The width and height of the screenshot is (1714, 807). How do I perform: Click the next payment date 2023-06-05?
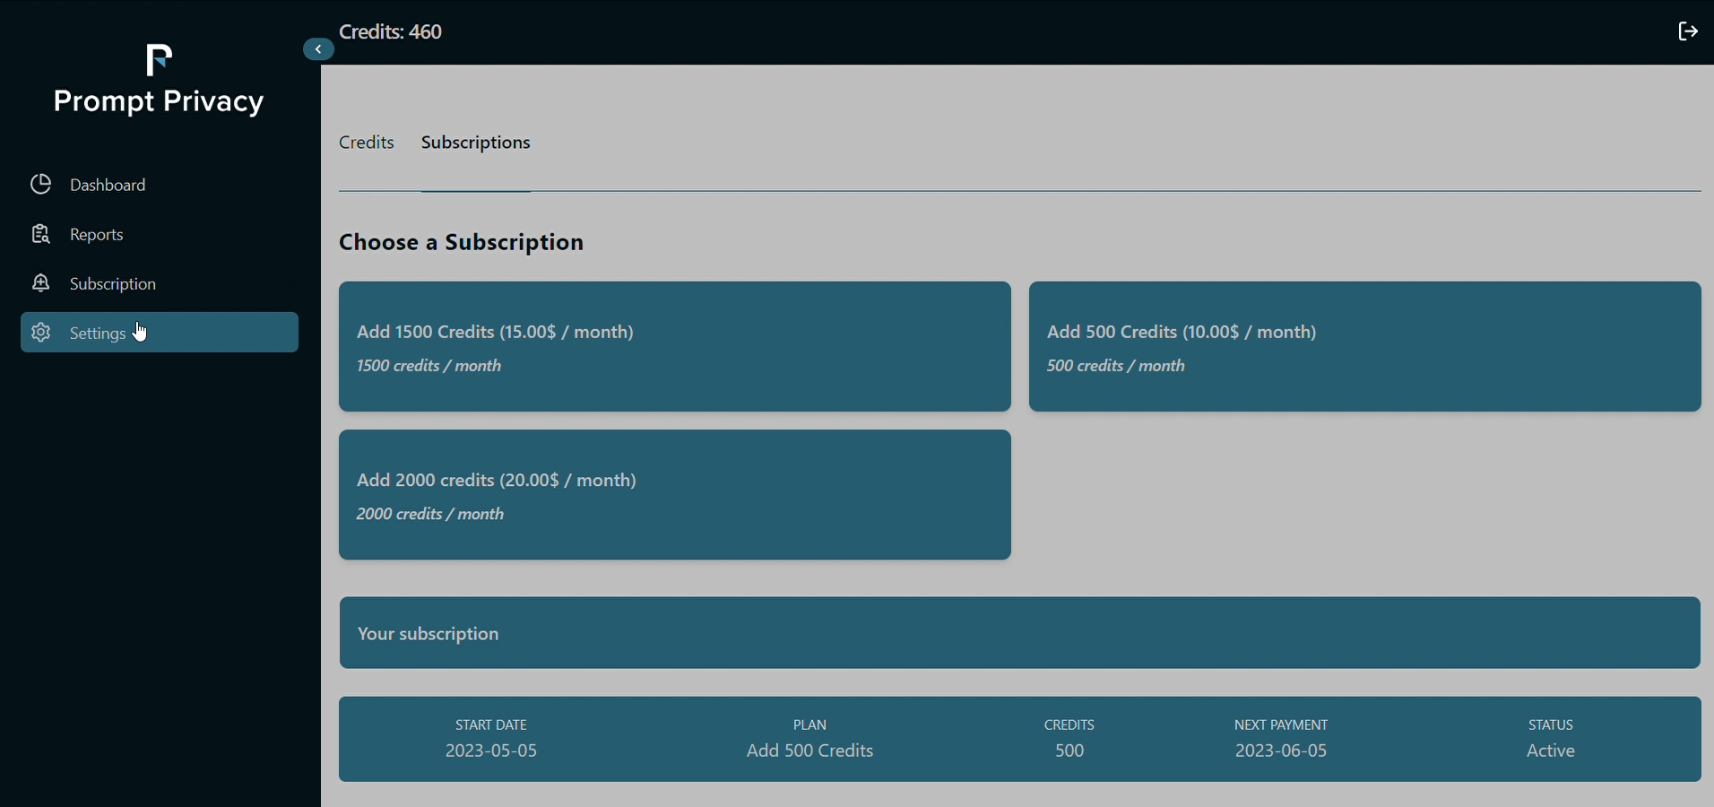(1281, 751)
